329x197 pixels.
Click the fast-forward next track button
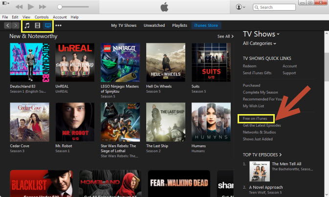43,7
